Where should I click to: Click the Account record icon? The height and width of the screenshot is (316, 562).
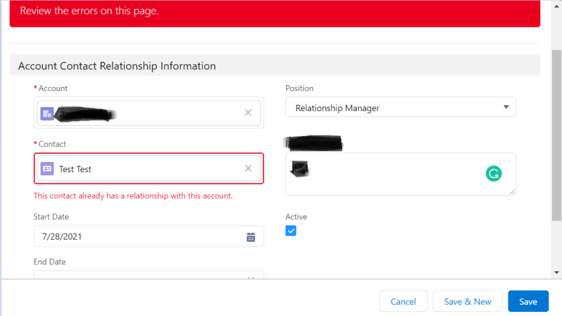pos(47,113)
